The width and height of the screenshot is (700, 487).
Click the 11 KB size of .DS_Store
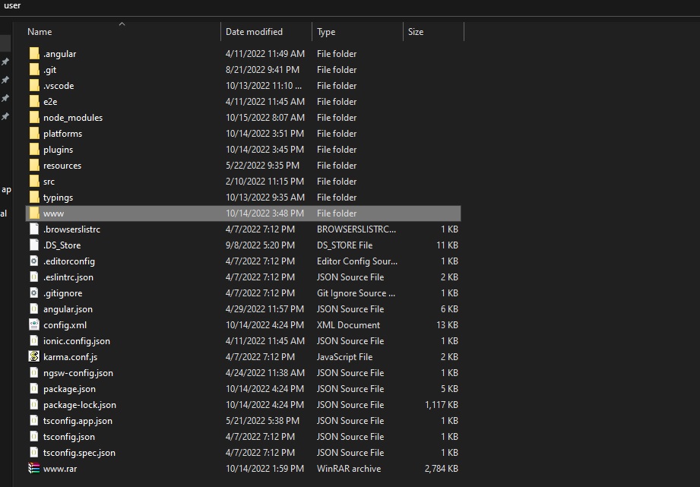click(x=448, y=245)
